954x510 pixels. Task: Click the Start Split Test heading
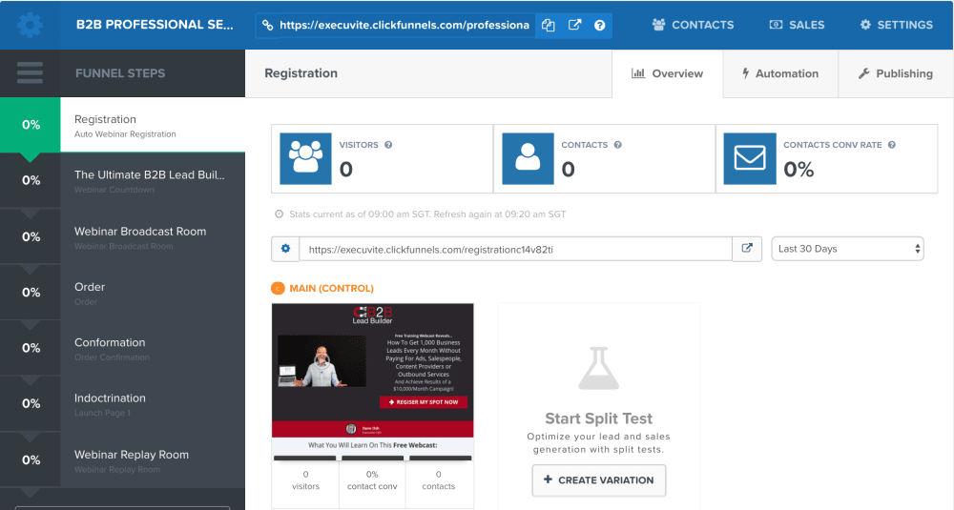click(x=599, y=418)
